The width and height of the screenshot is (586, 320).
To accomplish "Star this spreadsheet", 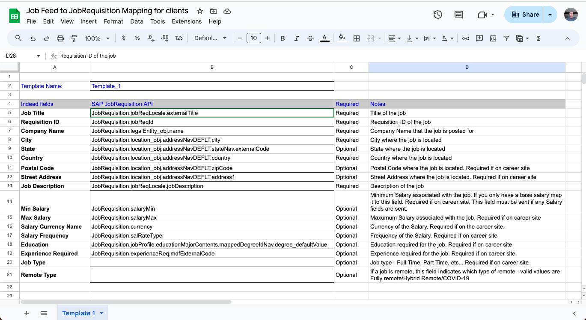I will coord(200,11).
